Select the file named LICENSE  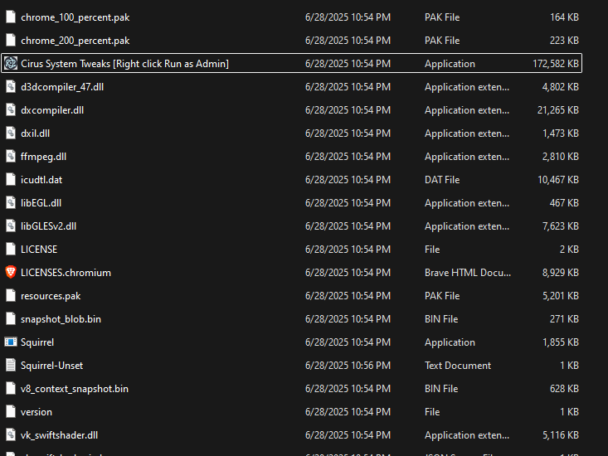(x=39, y=250)
